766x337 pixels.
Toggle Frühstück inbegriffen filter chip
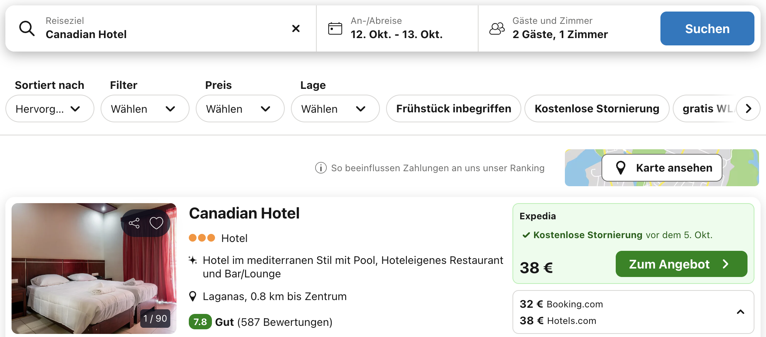click(x=454, y=109)
